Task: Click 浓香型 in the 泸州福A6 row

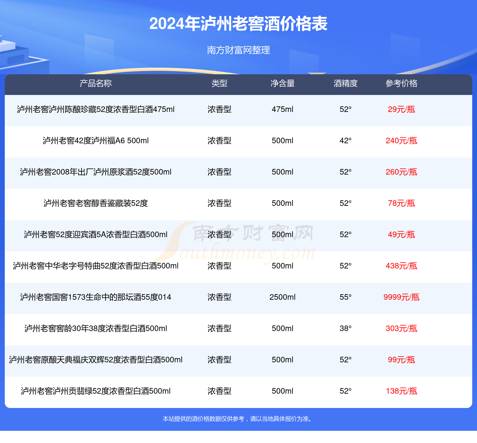Action: point(219,141)
